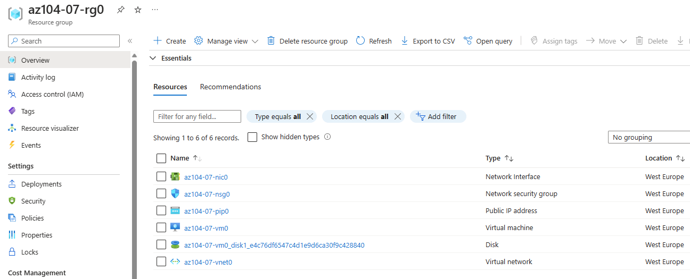The height and width of the screenshot is (279, 690).
Task: Collapse the Essentials section
Action: tap(153, 58)
